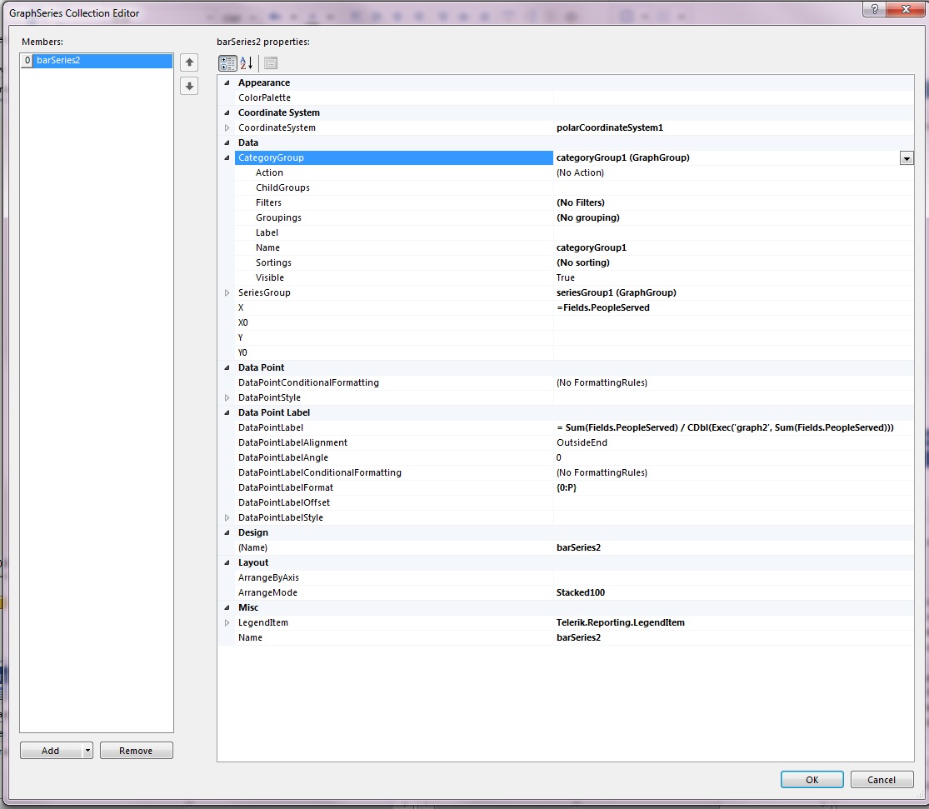The image size is (929, 809).
Task: Open the Add button dropdown arrow
Action: coord(87,751)
